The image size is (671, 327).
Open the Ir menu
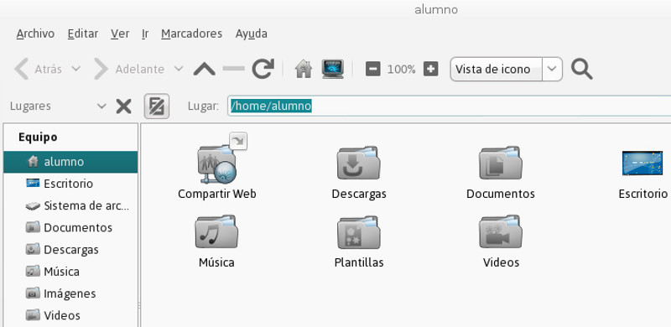click(145, 34)
